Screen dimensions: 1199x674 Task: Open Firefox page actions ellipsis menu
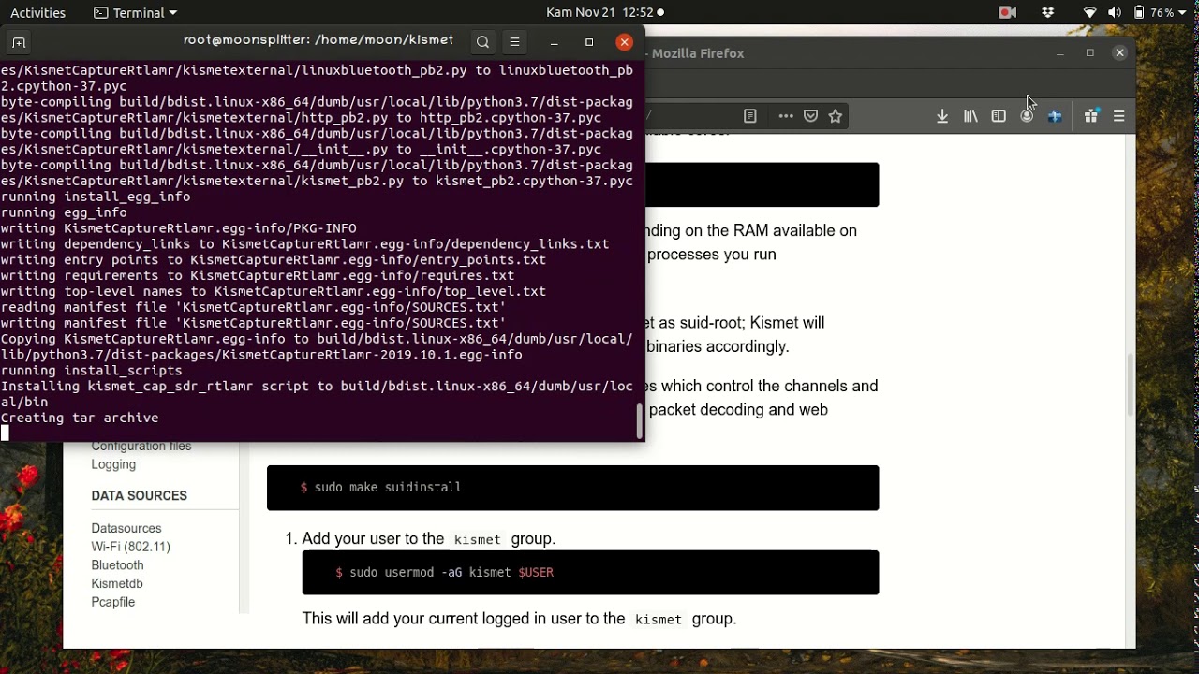click(x=786, y=116)
